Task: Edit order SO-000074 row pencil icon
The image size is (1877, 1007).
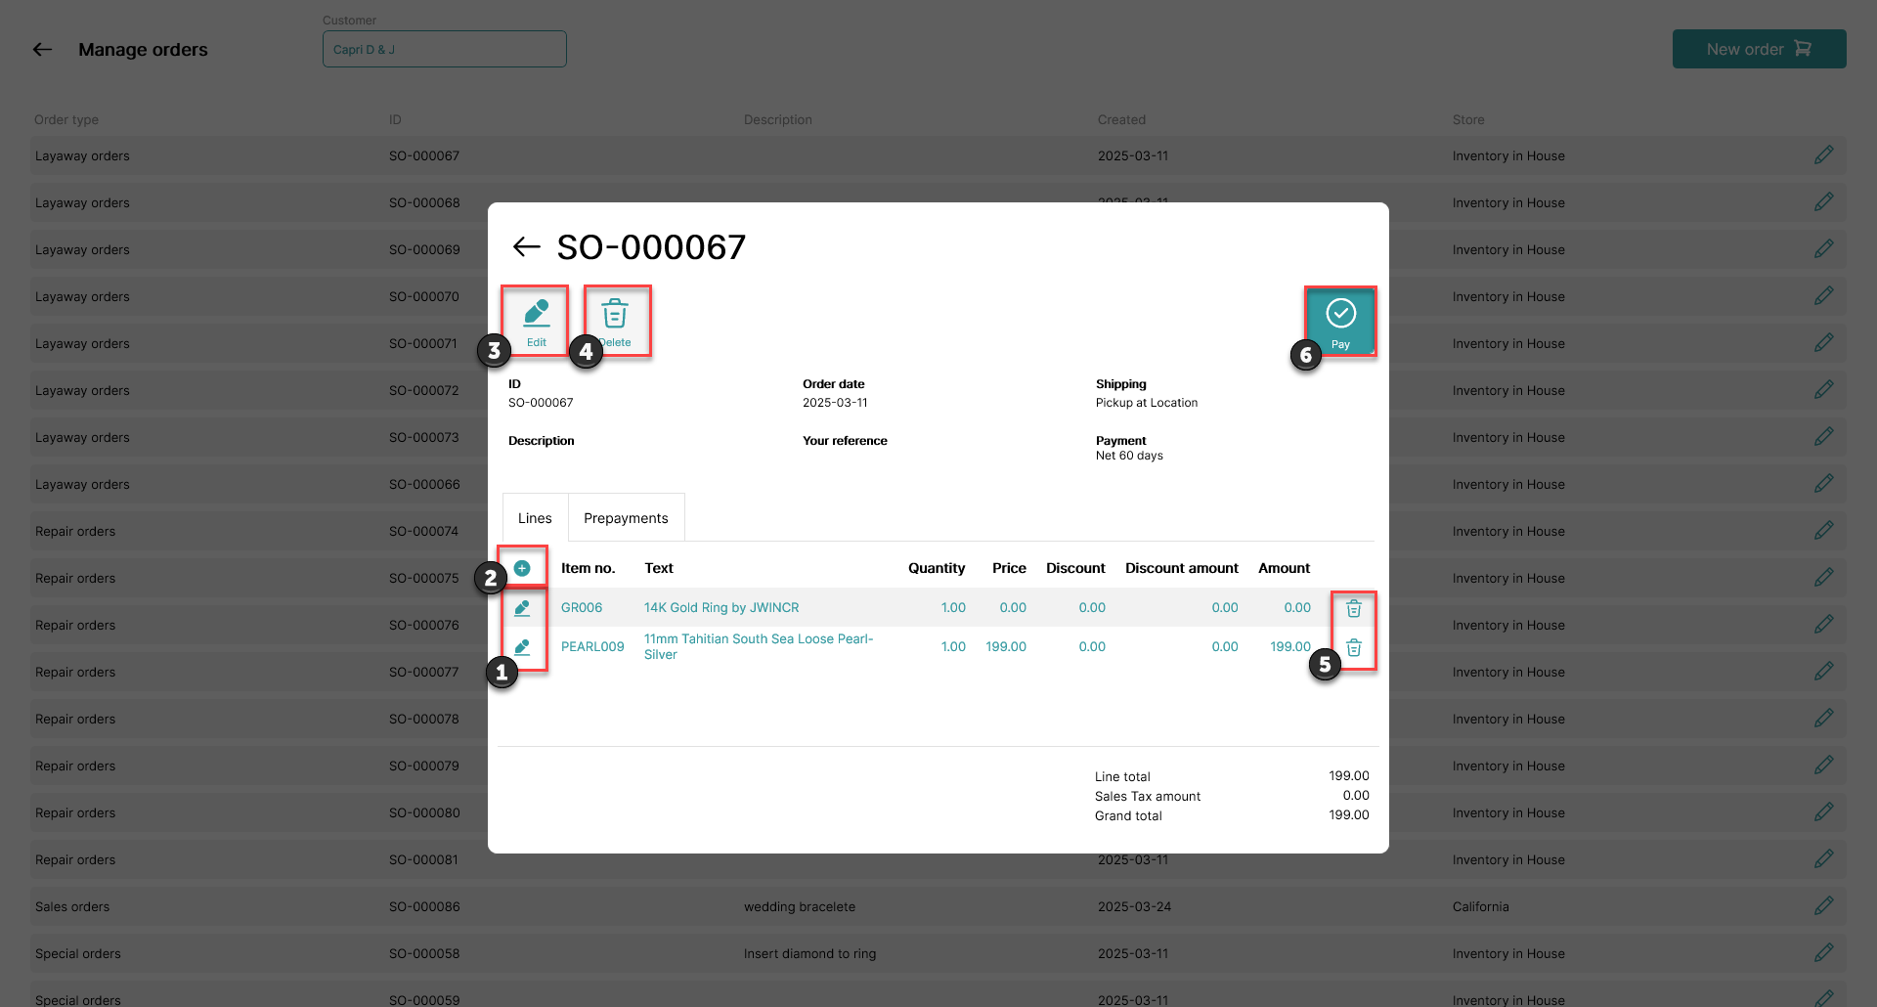Action: (1823, 531)
